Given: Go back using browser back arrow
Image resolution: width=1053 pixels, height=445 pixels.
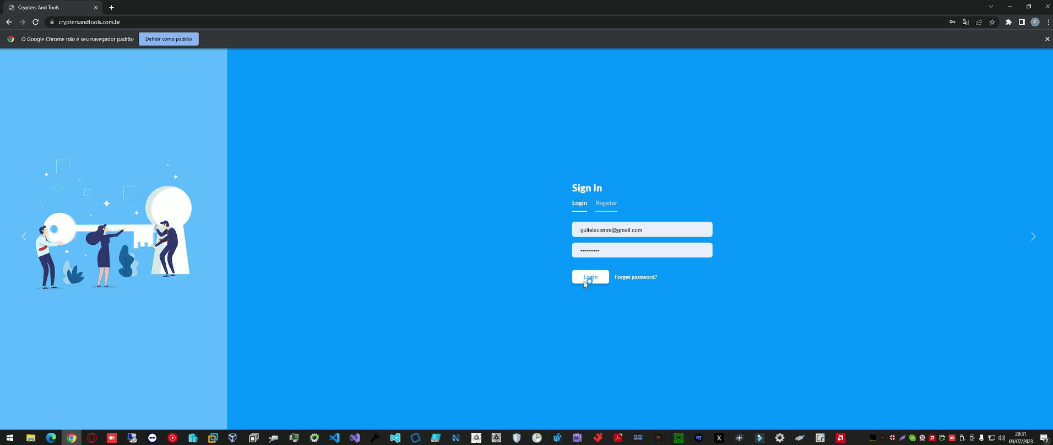Looking at the screenshot, I should (9, 22).
